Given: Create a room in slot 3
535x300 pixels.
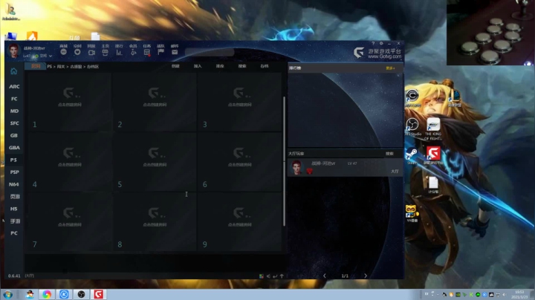Looking at the screenshot, I should point(240,102).
